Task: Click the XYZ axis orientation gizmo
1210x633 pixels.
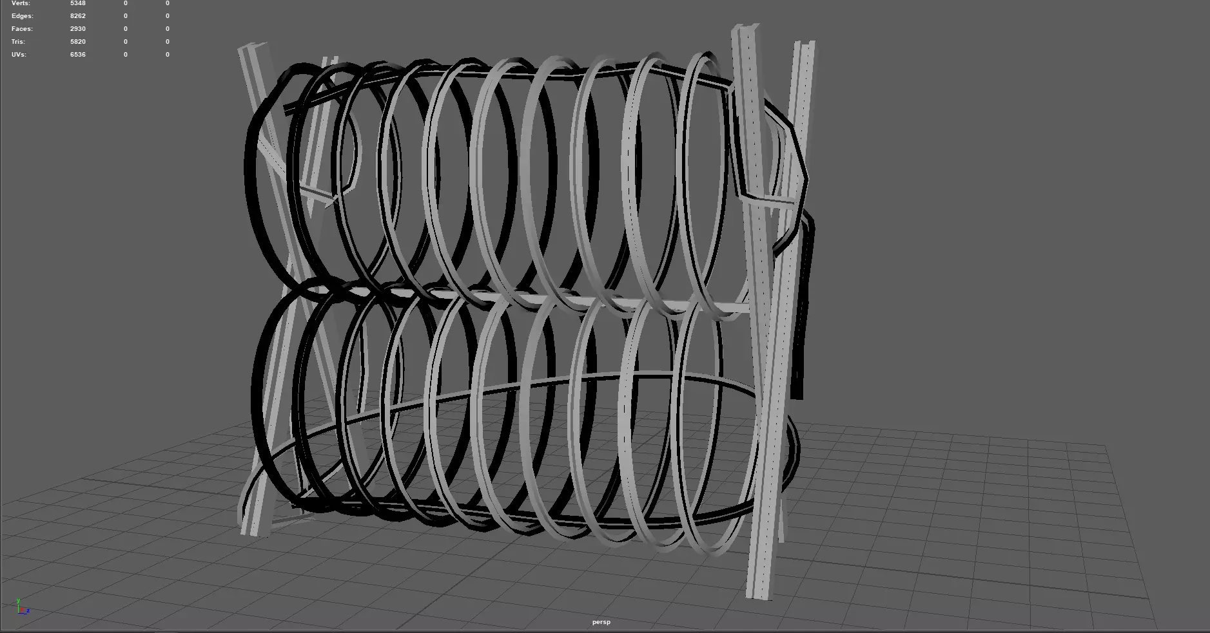Action: click(22, 607)
